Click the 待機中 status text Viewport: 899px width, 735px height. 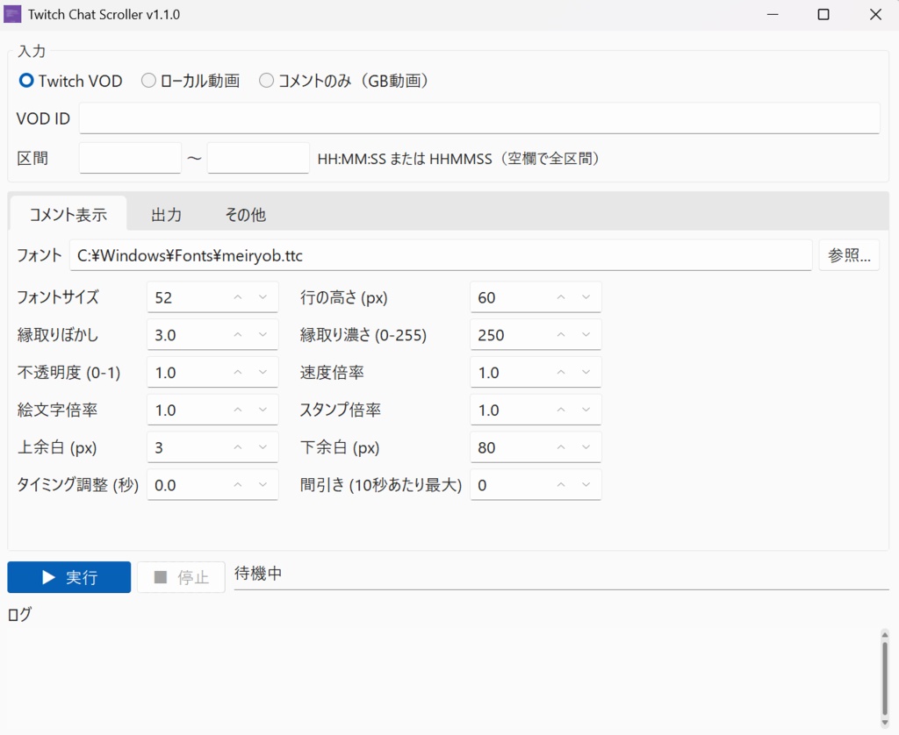click(x=258, y=574)
